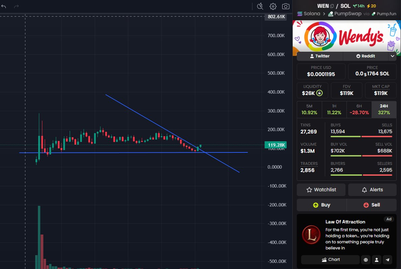Click the BUYS 13,594 value

click(338, 131)
